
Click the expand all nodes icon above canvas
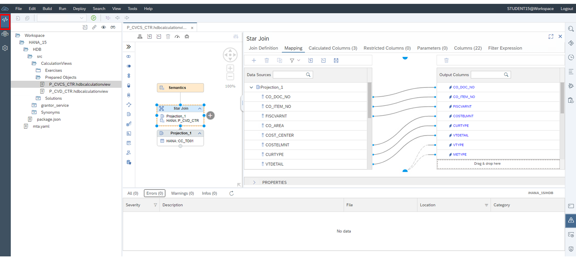pyautogui.click(x=149, y=37)
